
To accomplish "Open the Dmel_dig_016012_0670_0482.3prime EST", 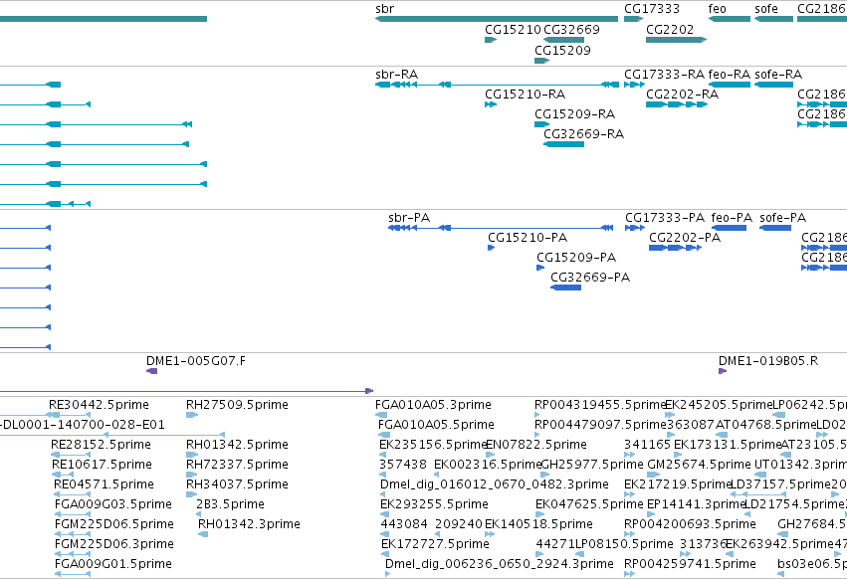I will click(383, 494).
